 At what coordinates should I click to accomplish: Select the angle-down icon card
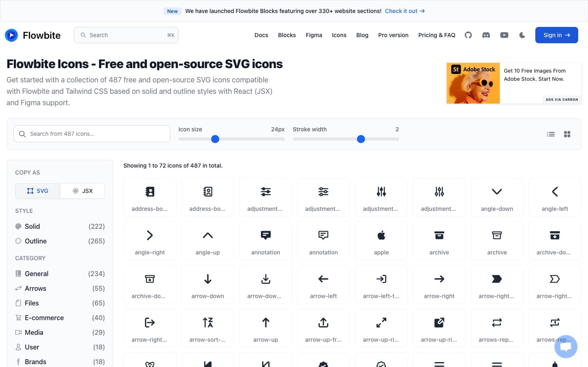point(497,197)
